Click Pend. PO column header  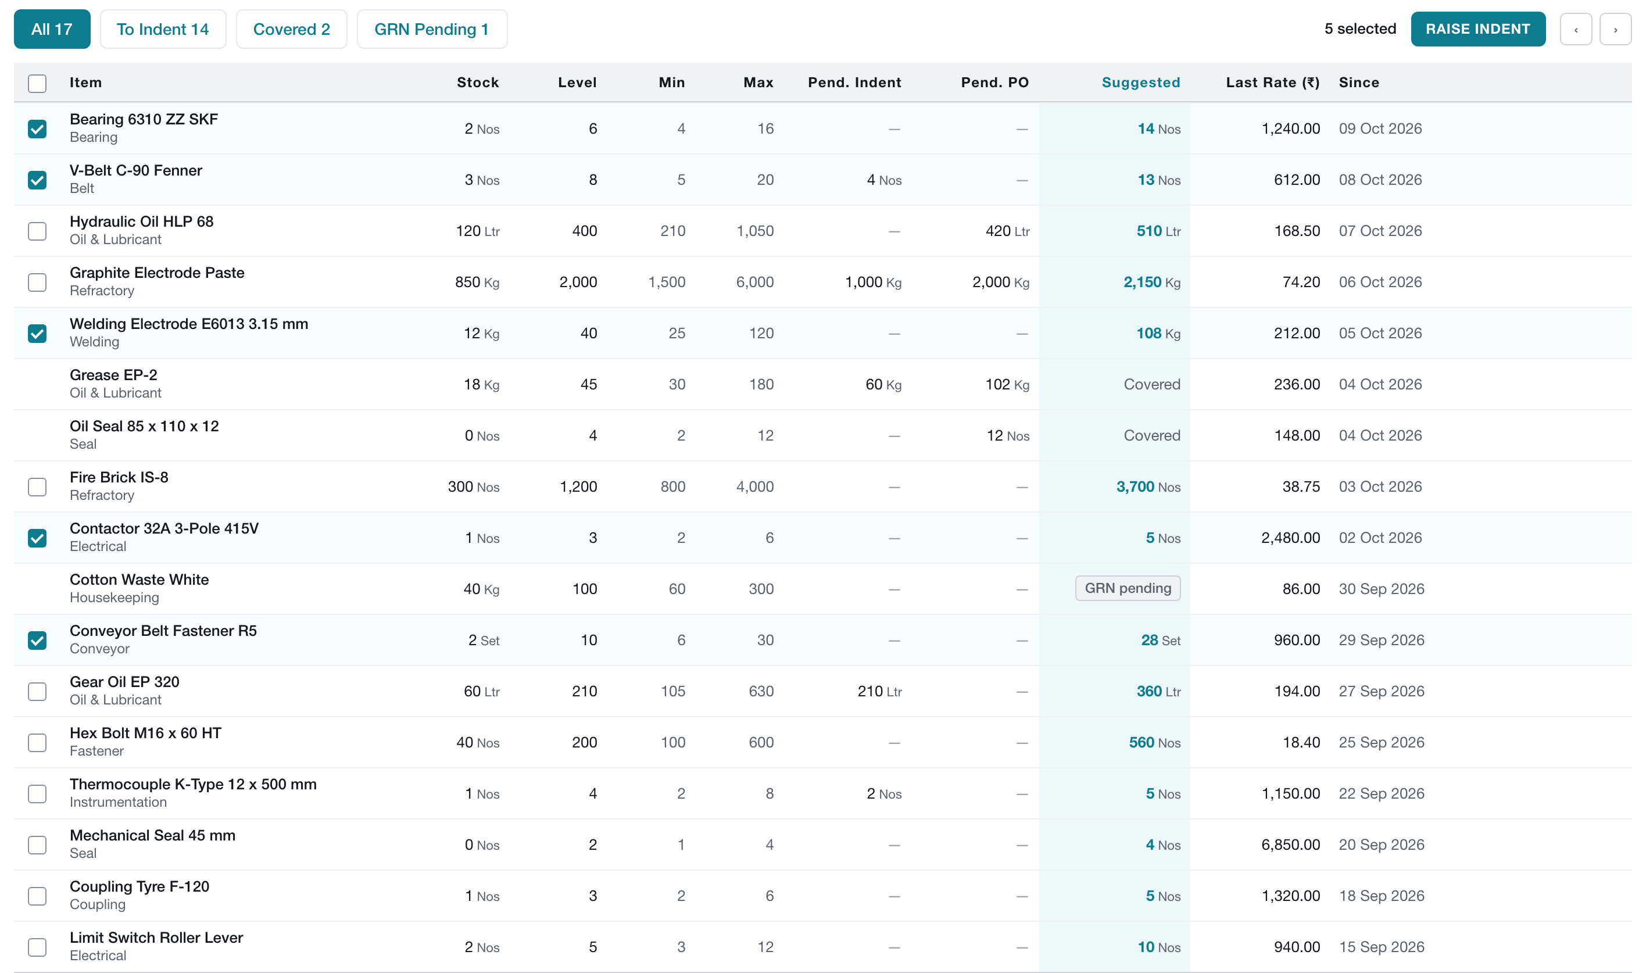(x=994, y=83)
